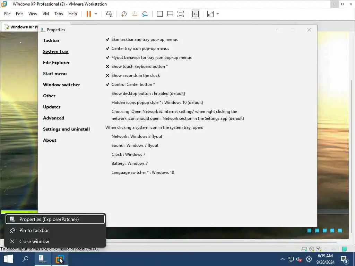Open the View menu in VMware
The width and height of the screenshot is (355, 266).
[33, 14]
